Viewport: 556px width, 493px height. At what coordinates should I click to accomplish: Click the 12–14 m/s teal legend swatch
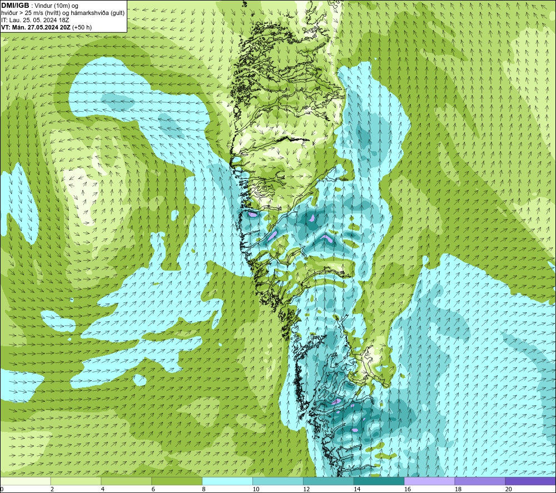pos(329,481)
